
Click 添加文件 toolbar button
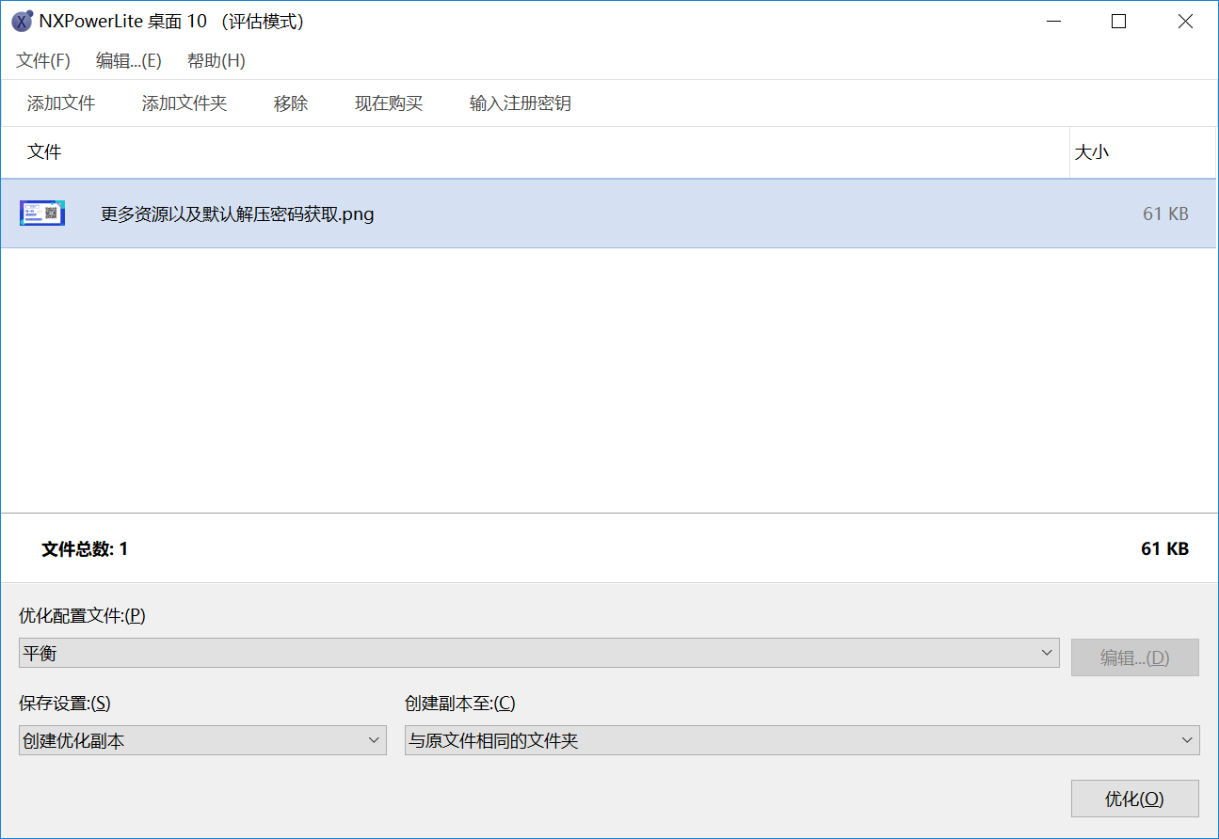(61, 103)
